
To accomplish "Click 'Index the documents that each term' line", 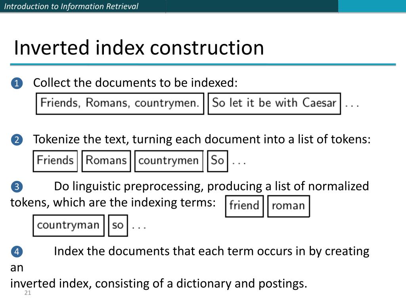I will click(212, 251).
